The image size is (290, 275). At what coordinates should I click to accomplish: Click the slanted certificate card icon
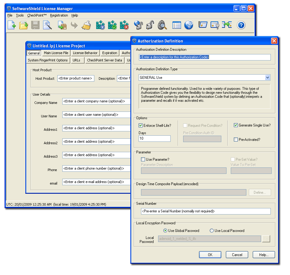pyautogui.click(x=203, y=25)
